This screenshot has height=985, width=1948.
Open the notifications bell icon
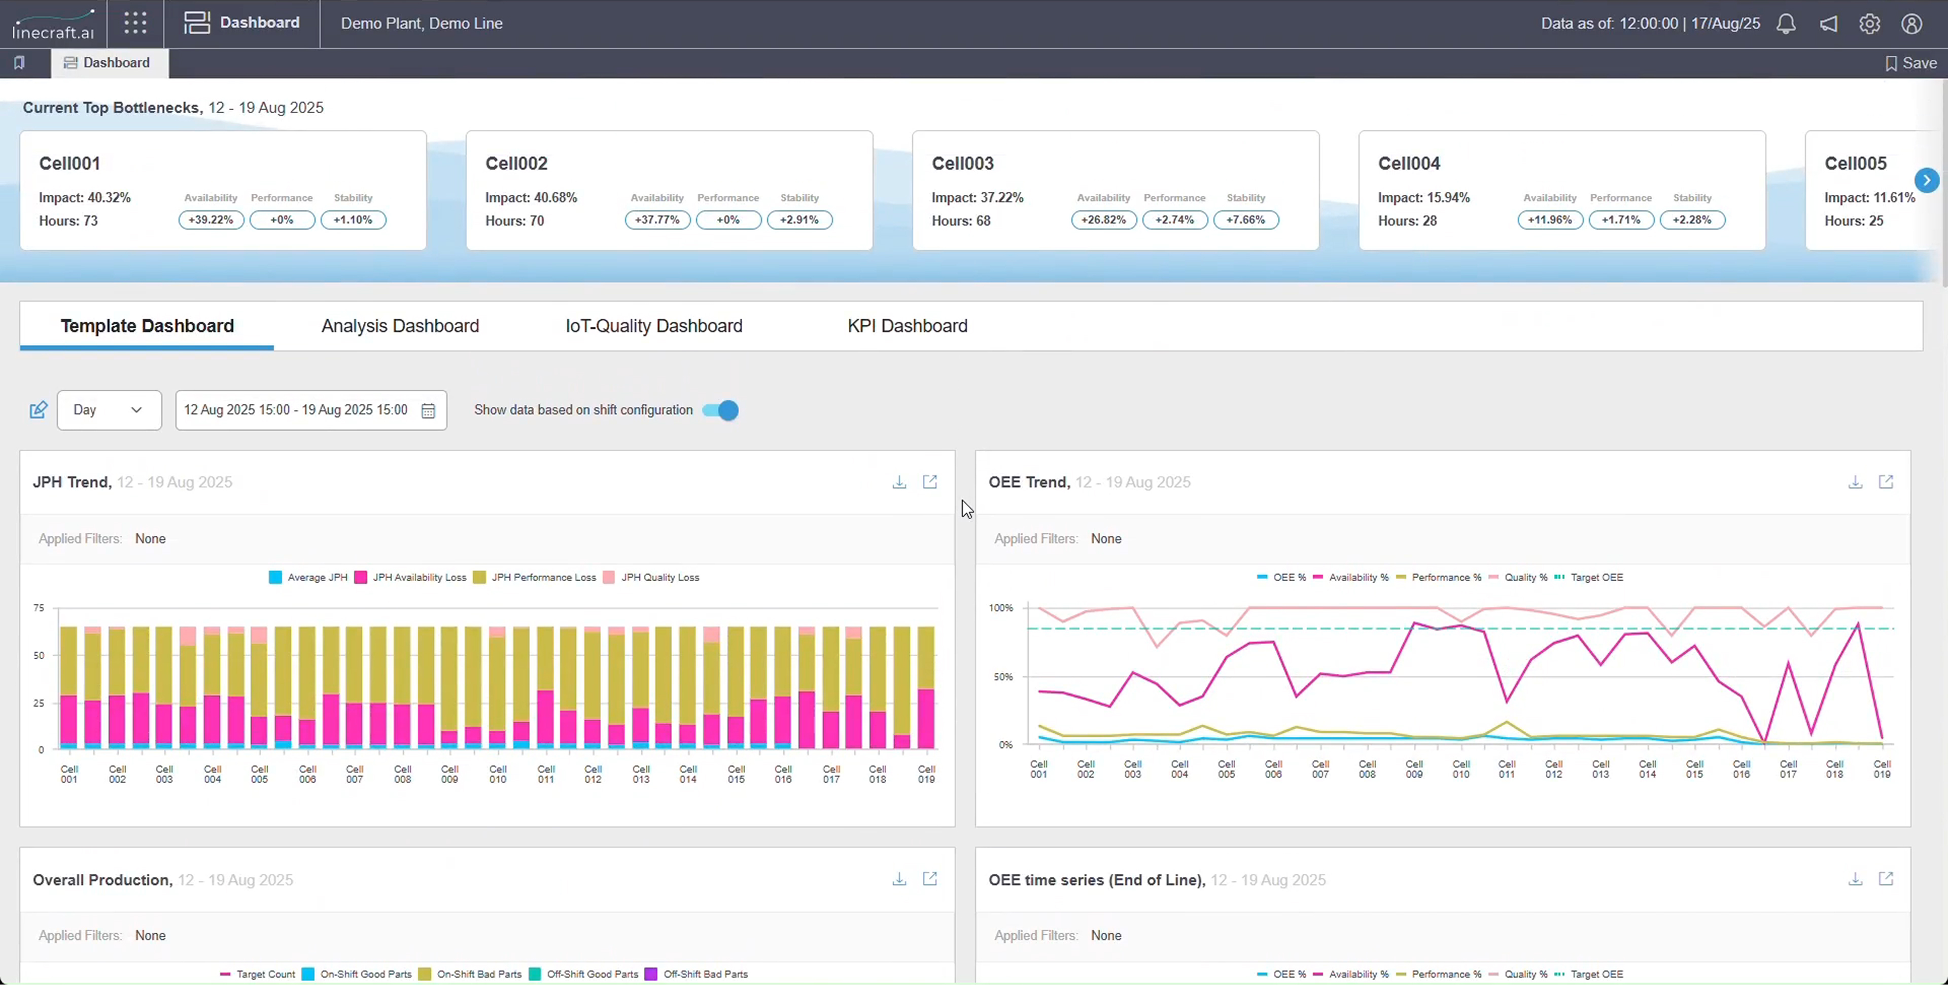[1786, 23]
